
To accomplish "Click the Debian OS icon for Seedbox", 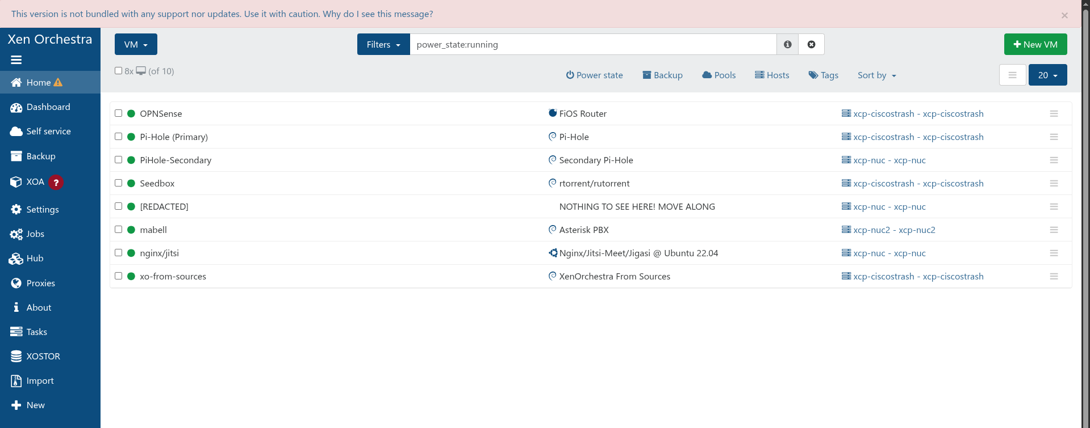I will click(x=552, y=183).
